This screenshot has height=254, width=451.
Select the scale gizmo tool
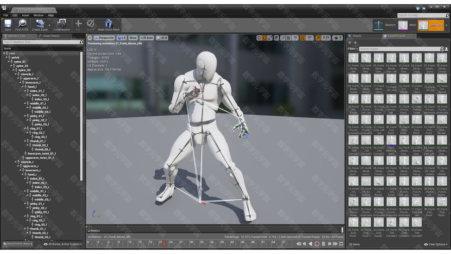[271, 38]
